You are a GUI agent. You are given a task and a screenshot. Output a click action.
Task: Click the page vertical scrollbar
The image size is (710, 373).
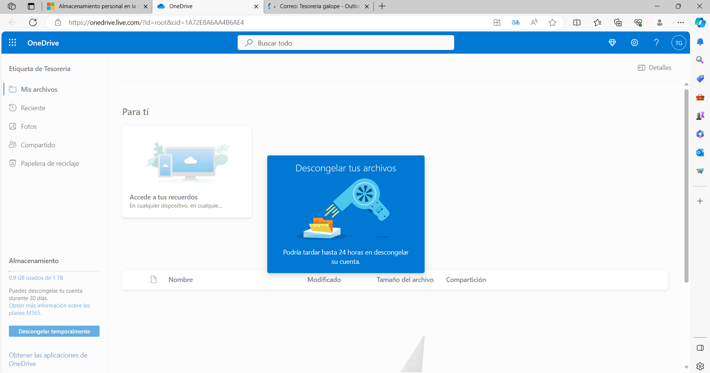coord(686,186)
